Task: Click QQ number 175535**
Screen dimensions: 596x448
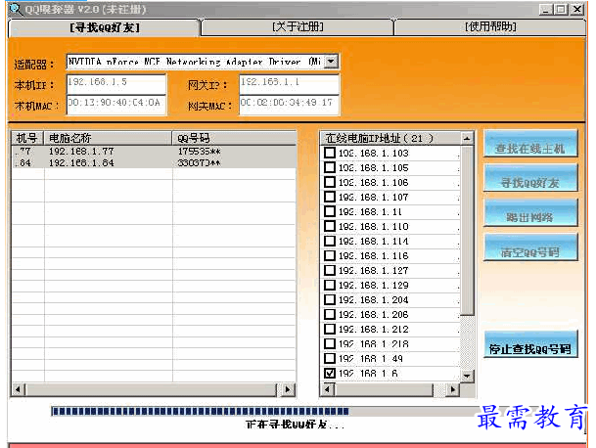Action: point(200,152)
